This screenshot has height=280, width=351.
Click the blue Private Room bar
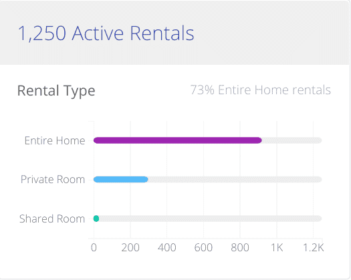[120, 179]
